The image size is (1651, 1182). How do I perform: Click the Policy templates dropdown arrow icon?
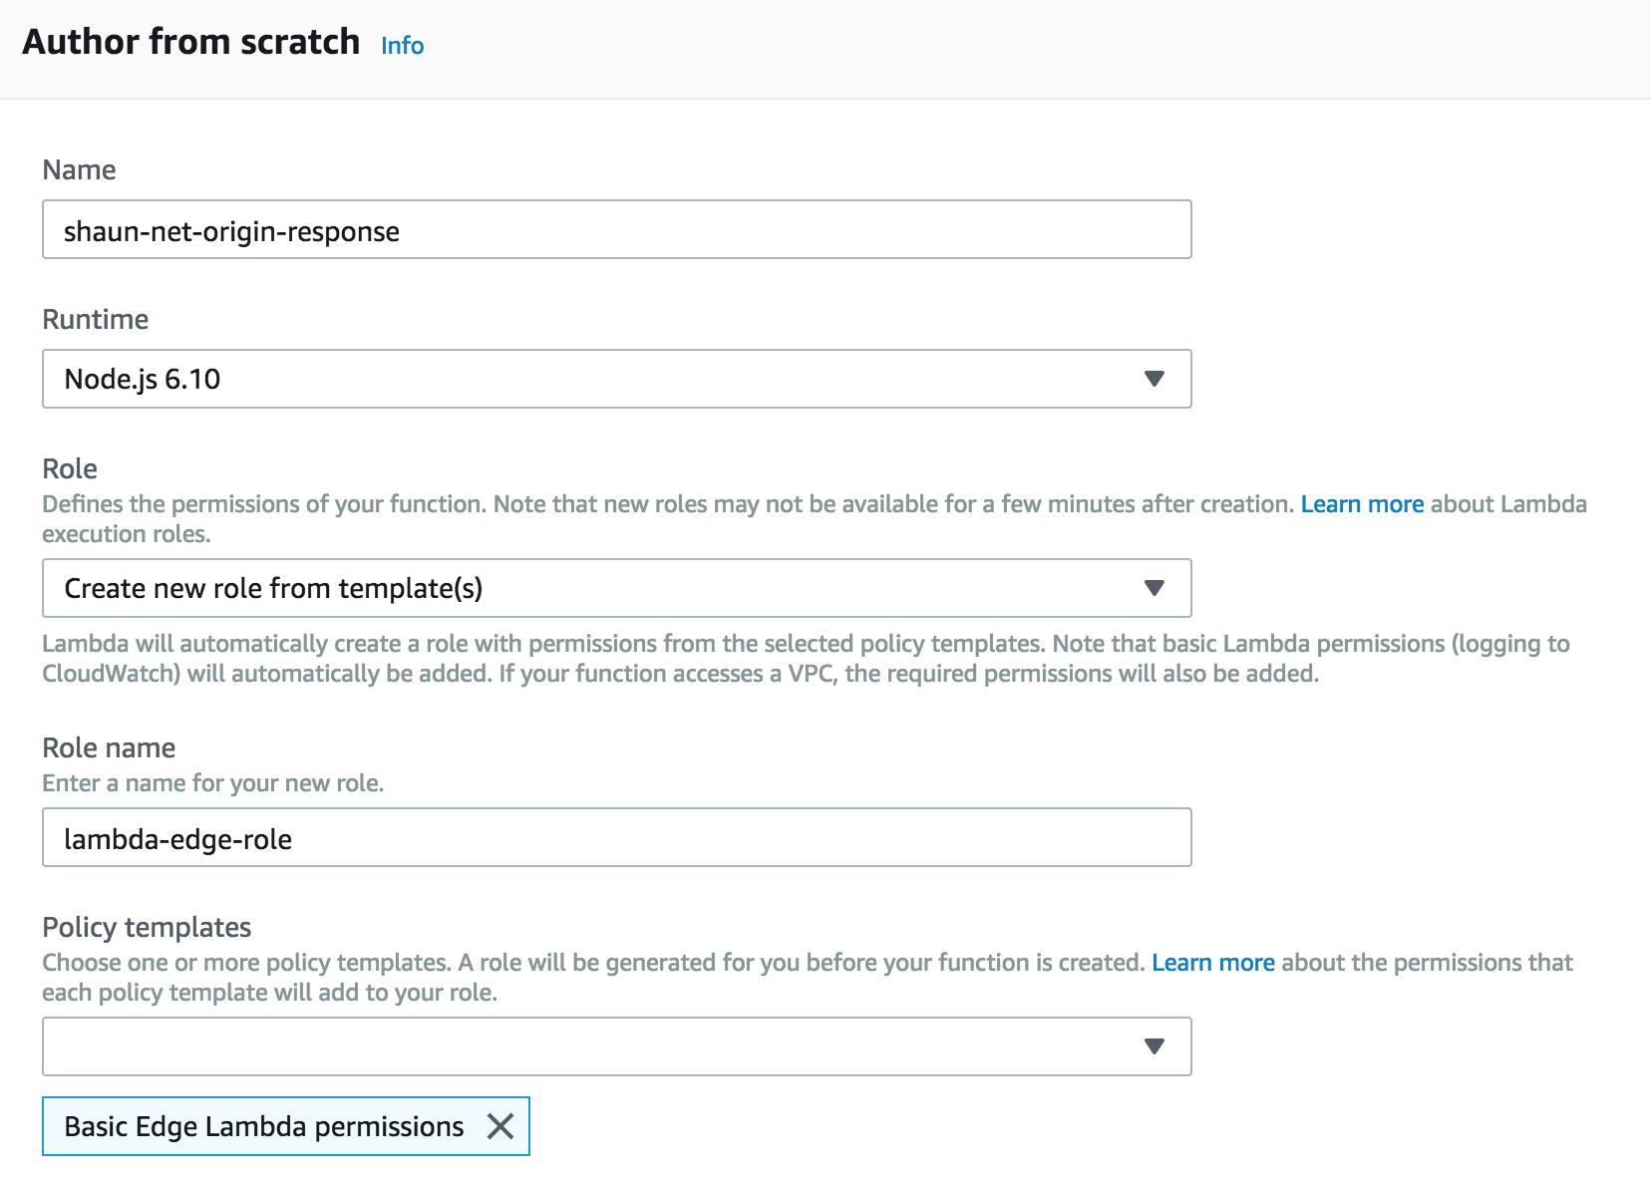point(1154,1046)
